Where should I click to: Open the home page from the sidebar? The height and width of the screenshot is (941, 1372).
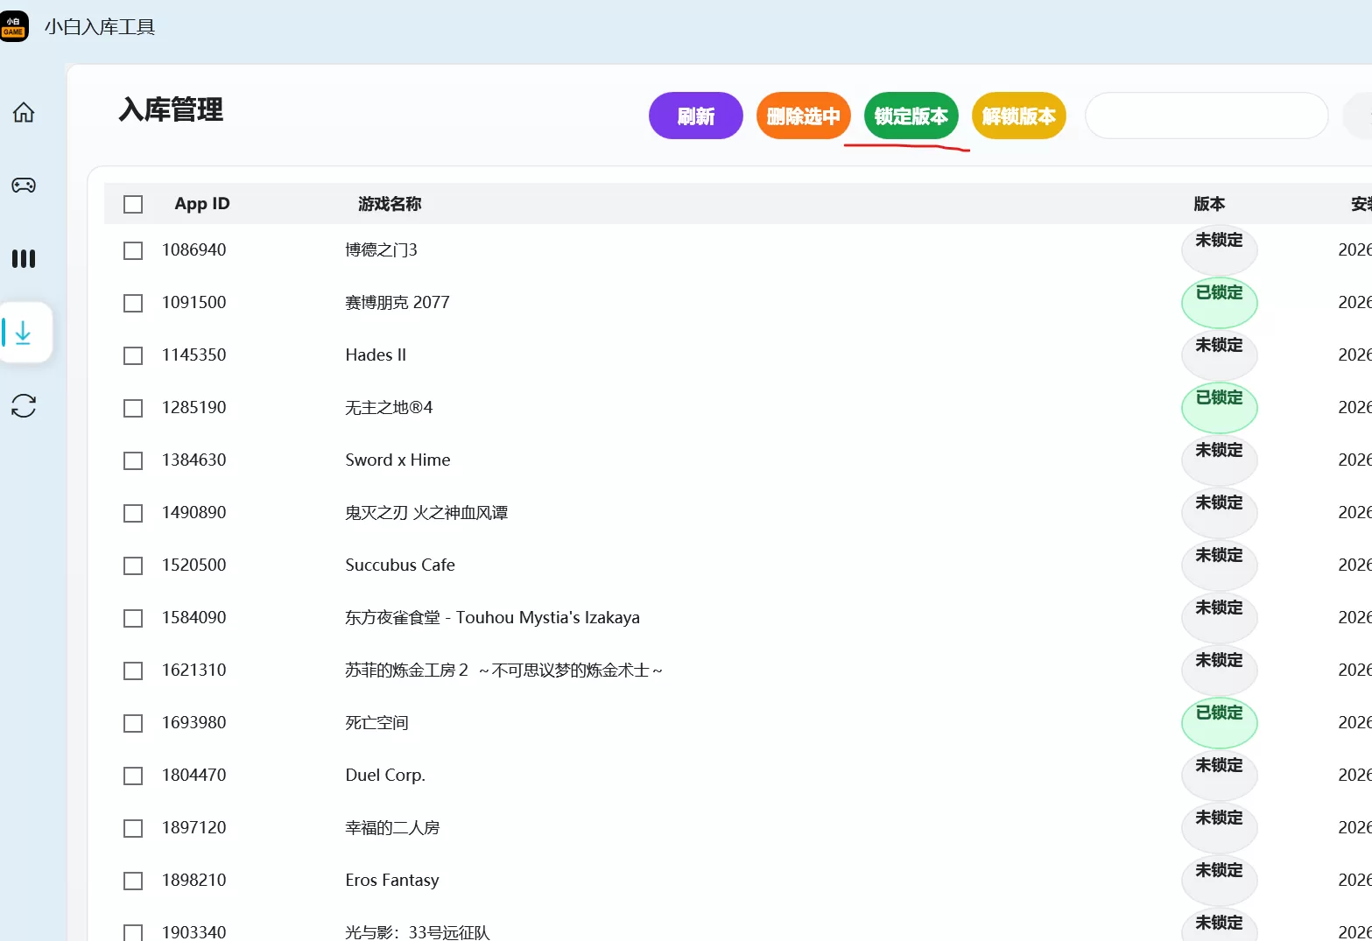(23, 112)
